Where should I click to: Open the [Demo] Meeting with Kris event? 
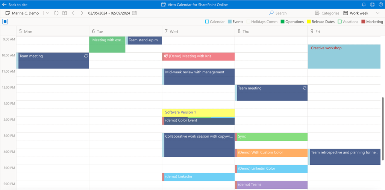click(x=199, y=56)
